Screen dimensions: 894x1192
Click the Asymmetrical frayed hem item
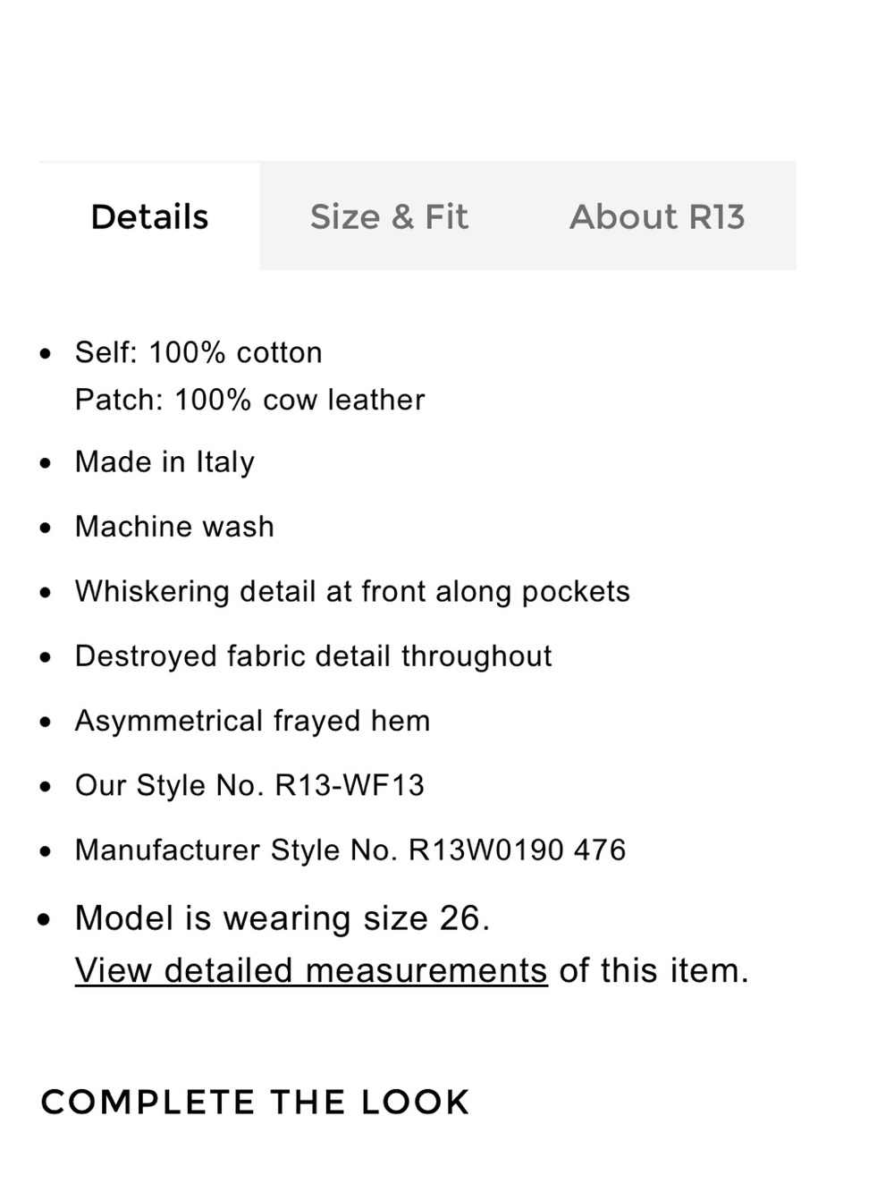pyautogui.click(x=253, y=721)
